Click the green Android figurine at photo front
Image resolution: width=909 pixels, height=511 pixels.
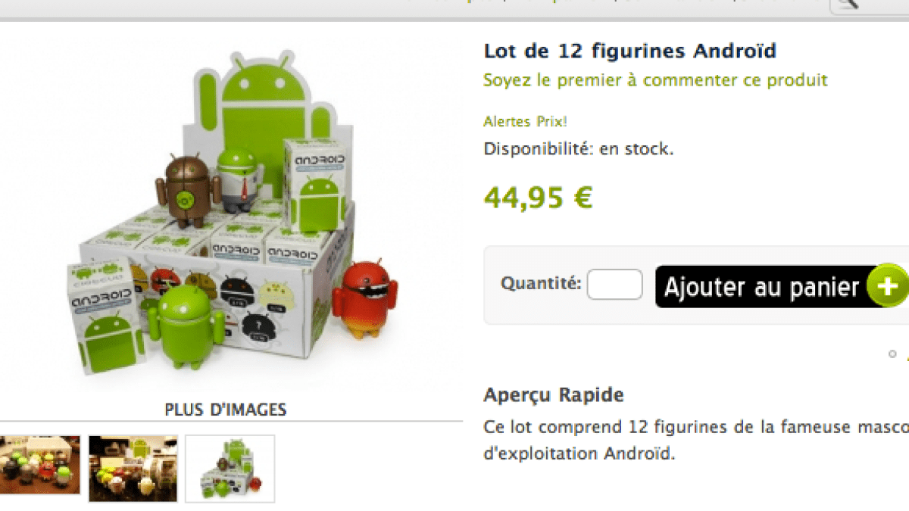[x=186, y=326]
